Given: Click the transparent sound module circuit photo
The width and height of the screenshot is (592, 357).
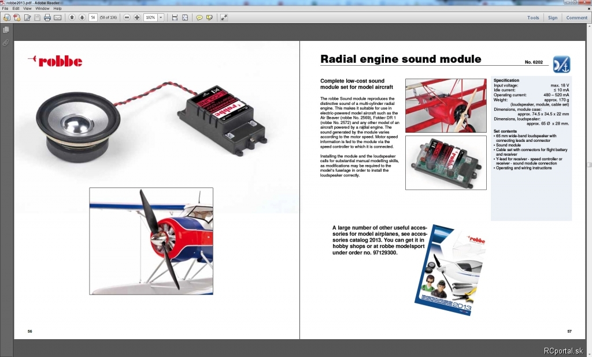Looking at the screenshot, I should click(x=446, y=163).
